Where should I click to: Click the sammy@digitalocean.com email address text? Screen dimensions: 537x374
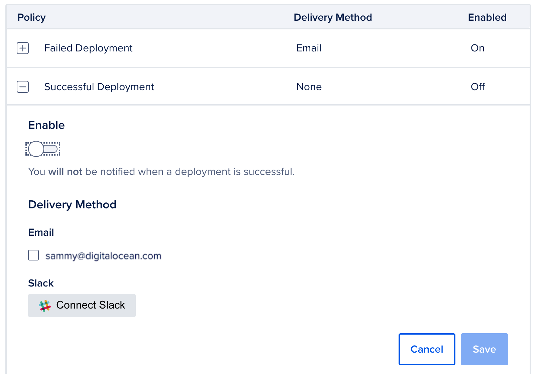(x=103, y=256)
